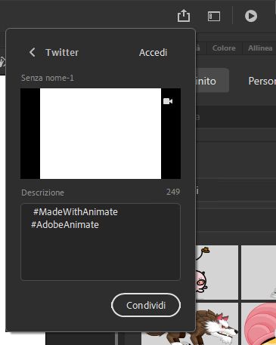
Task: Click the video camera icon on preview
Action: [168, 101]
